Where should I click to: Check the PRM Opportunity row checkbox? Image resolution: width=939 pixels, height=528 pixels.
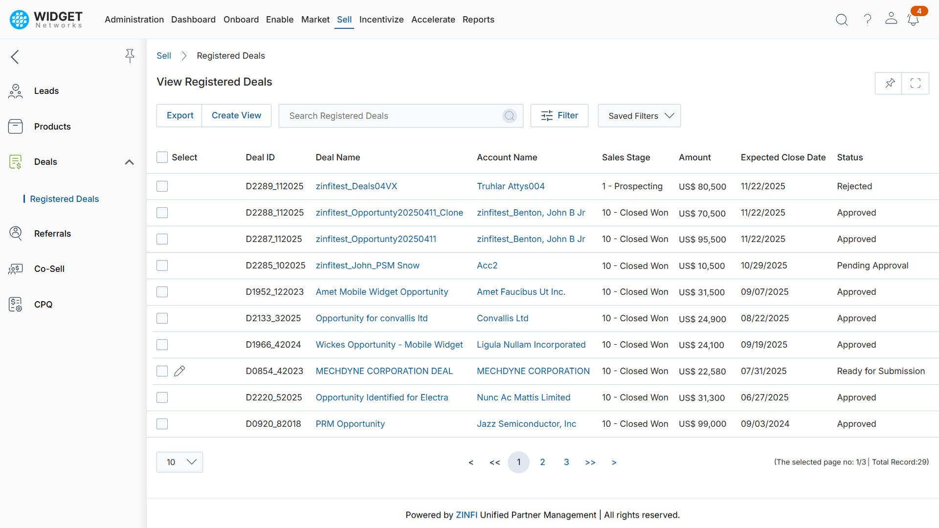tap(162, 424)
